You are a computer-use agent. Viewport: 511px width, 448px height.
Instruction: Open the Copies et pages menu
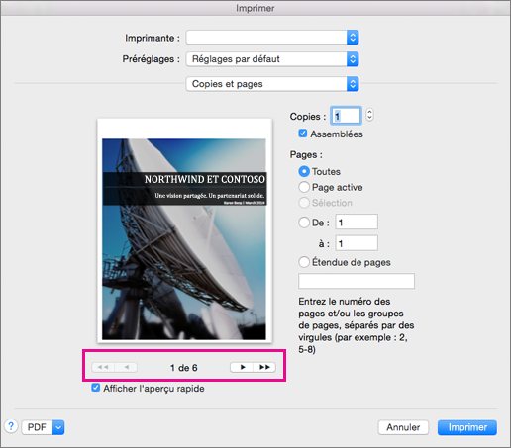click(272, 84)
